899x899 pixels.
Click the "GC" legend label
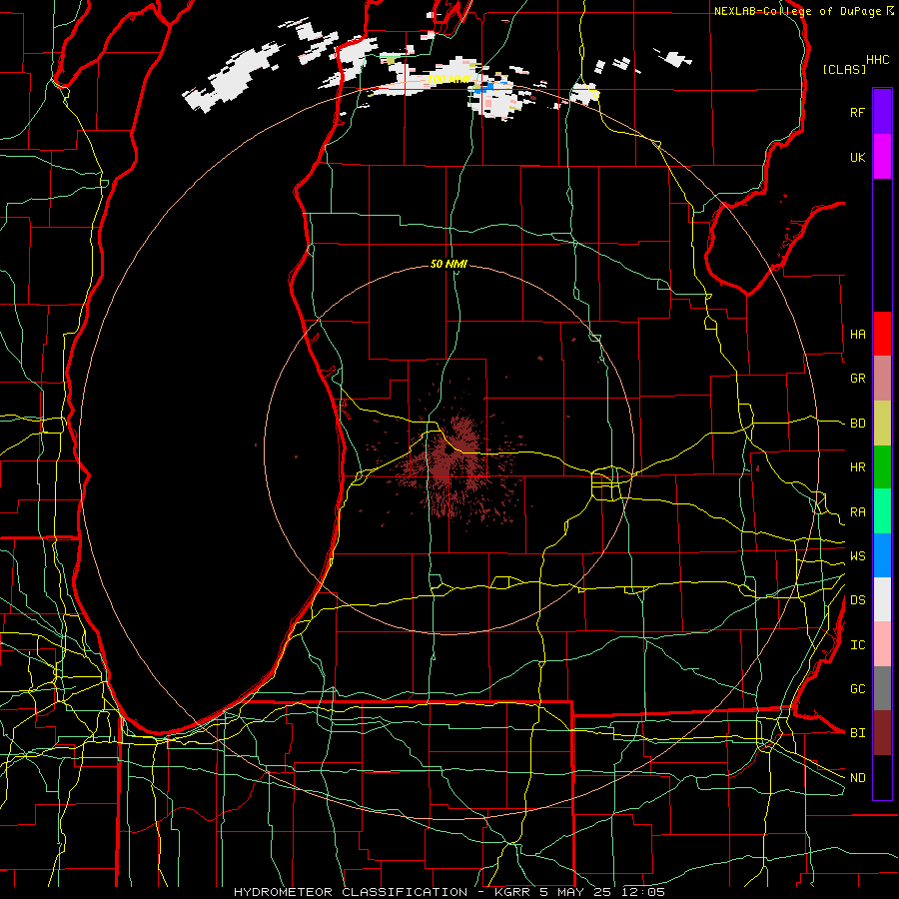(857, 689)
